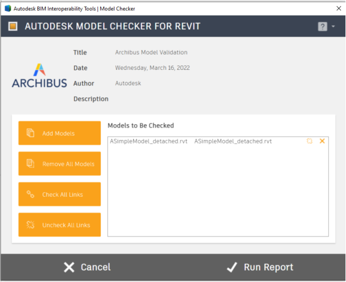
Task: Click the Archibus Model Validation title text
Action: [151, 53]
